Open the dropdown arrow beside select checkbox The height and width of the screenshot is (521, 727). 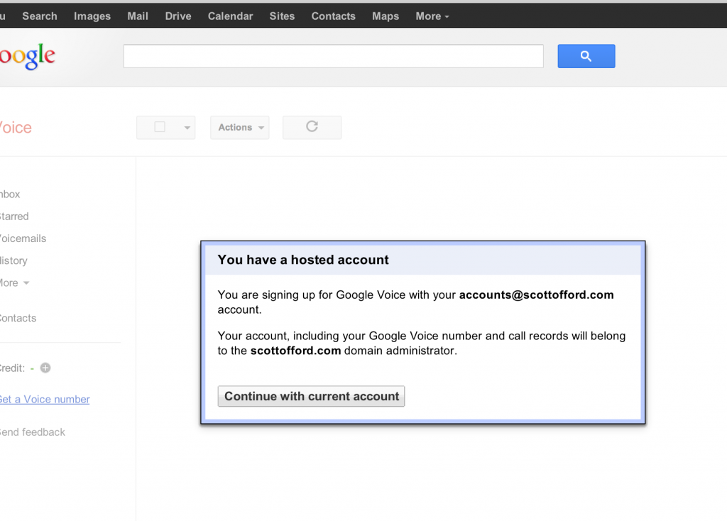[x=187, y=128]
